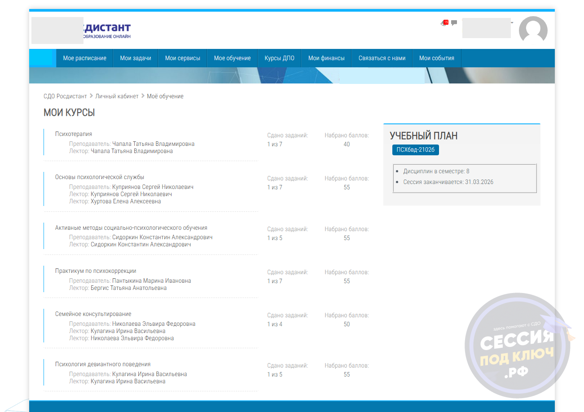
Task: Click the СДО Росдистант breadcrumb link
Action: 65,96
